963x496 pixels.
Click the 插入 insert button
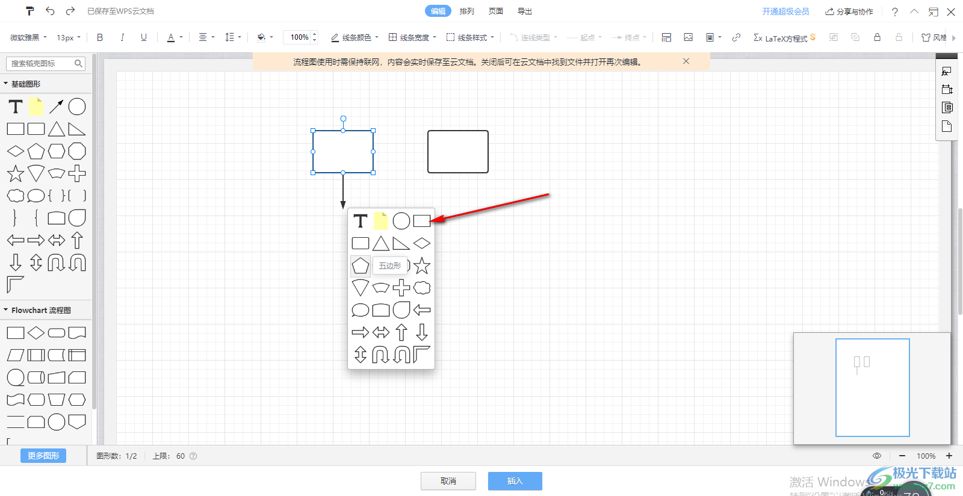(x=515, y=481)
